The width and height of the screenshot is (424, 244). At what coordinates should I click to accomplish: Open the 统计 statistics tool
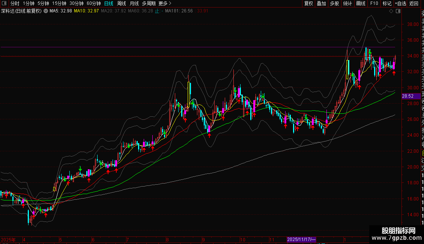click(x=347, y=3)
